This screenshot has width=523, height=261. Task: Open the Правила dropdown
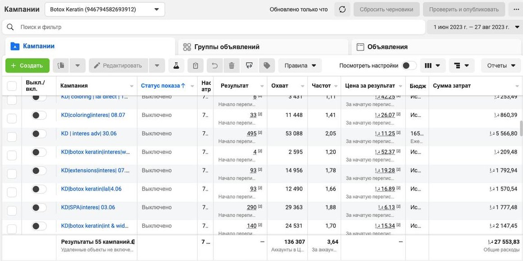(x=300, y=65)
